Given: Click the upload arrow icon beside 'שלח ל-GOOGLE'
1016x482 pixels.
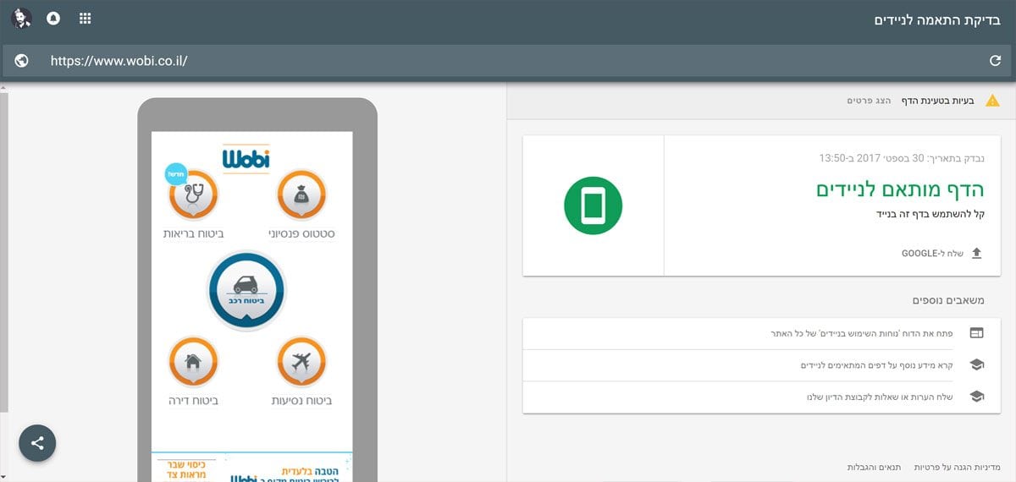Looking at the screenshot, I should [976, 253].
